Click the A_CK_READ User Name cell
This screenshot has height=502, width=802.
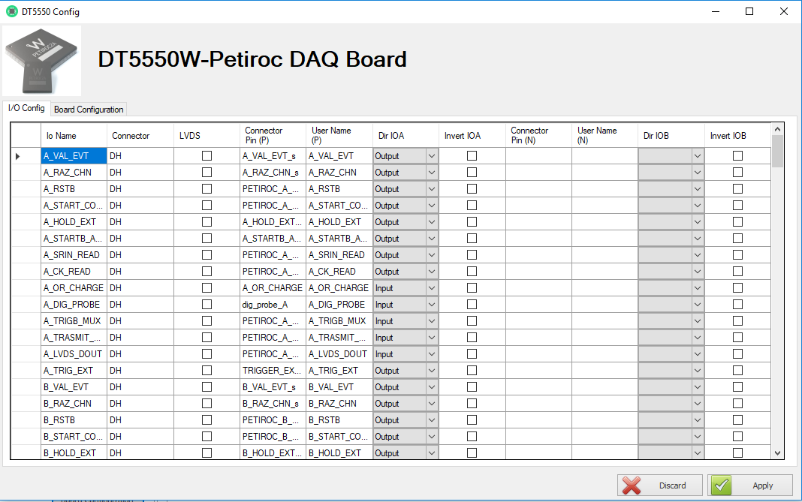pos(339,272)
